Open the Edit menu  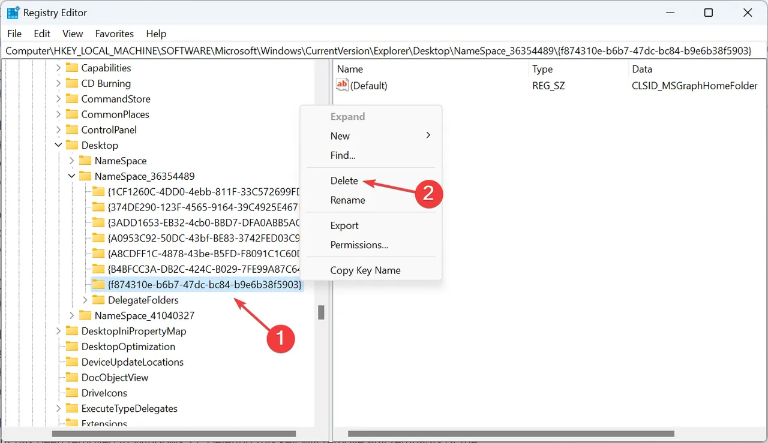tap(42, 34)
